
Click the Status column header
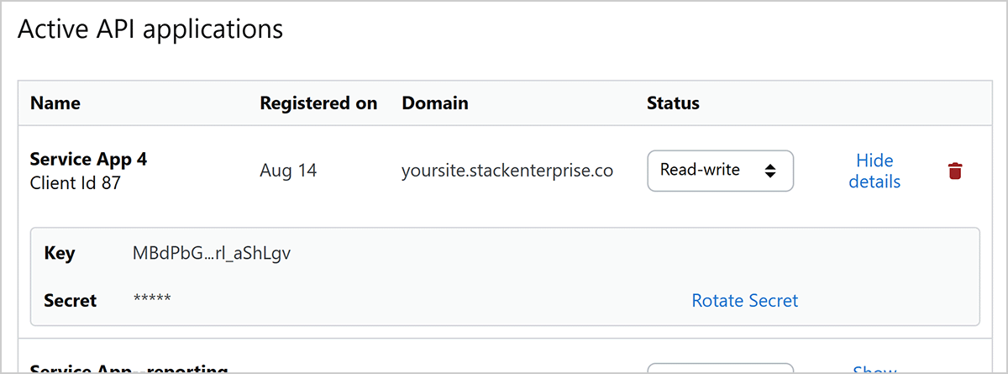tap(673, 103)
